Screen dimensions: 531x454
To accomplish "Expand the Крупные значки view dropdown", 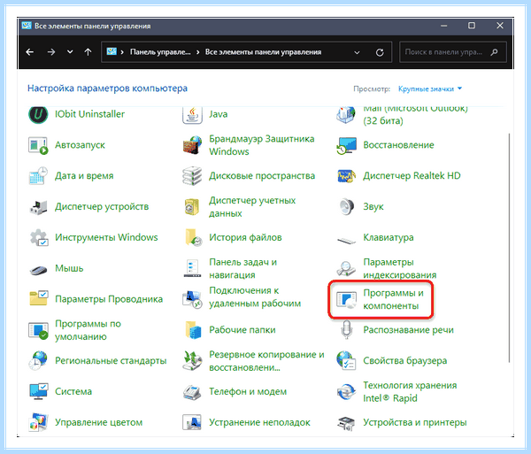I will coord(430,88).
